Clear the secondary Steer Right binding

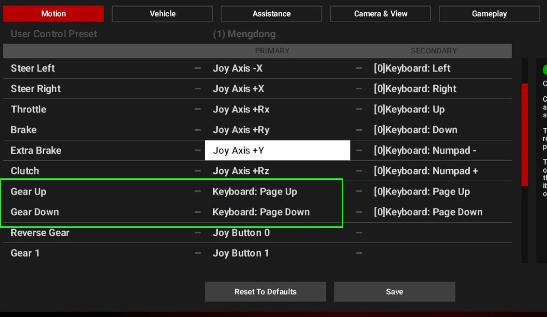359,89
